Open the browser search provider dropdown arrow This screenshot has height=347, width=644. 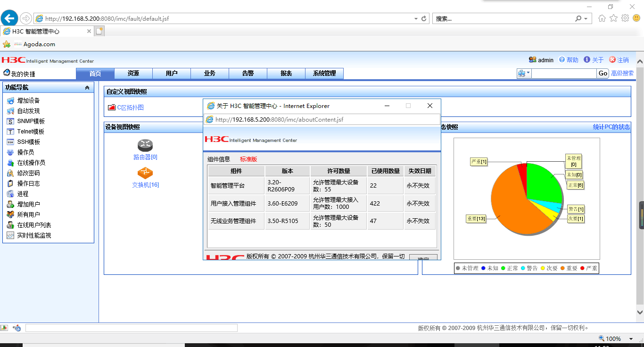click(x=586, y=19)
